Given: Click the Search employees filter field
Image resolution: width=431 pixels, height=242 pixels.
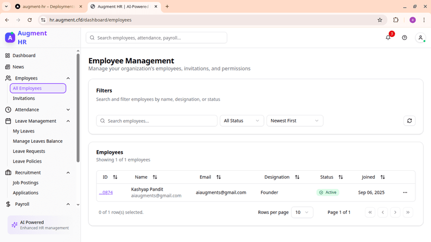Looking at the screenshot, I should click(x=157, y=120).
